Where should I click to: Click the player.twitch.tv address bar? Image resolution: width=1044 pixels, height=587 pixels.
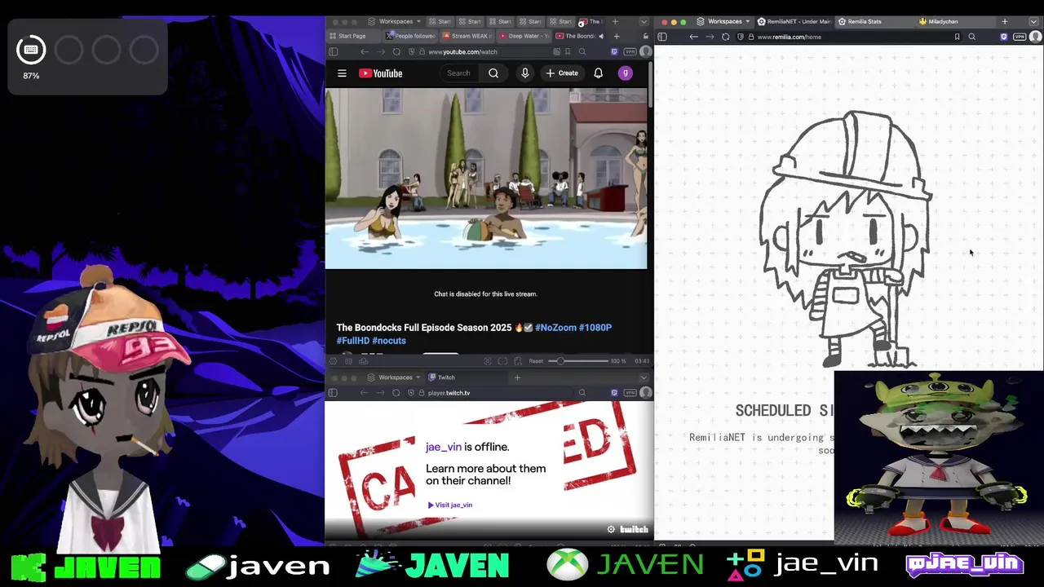tap(489, 393)
